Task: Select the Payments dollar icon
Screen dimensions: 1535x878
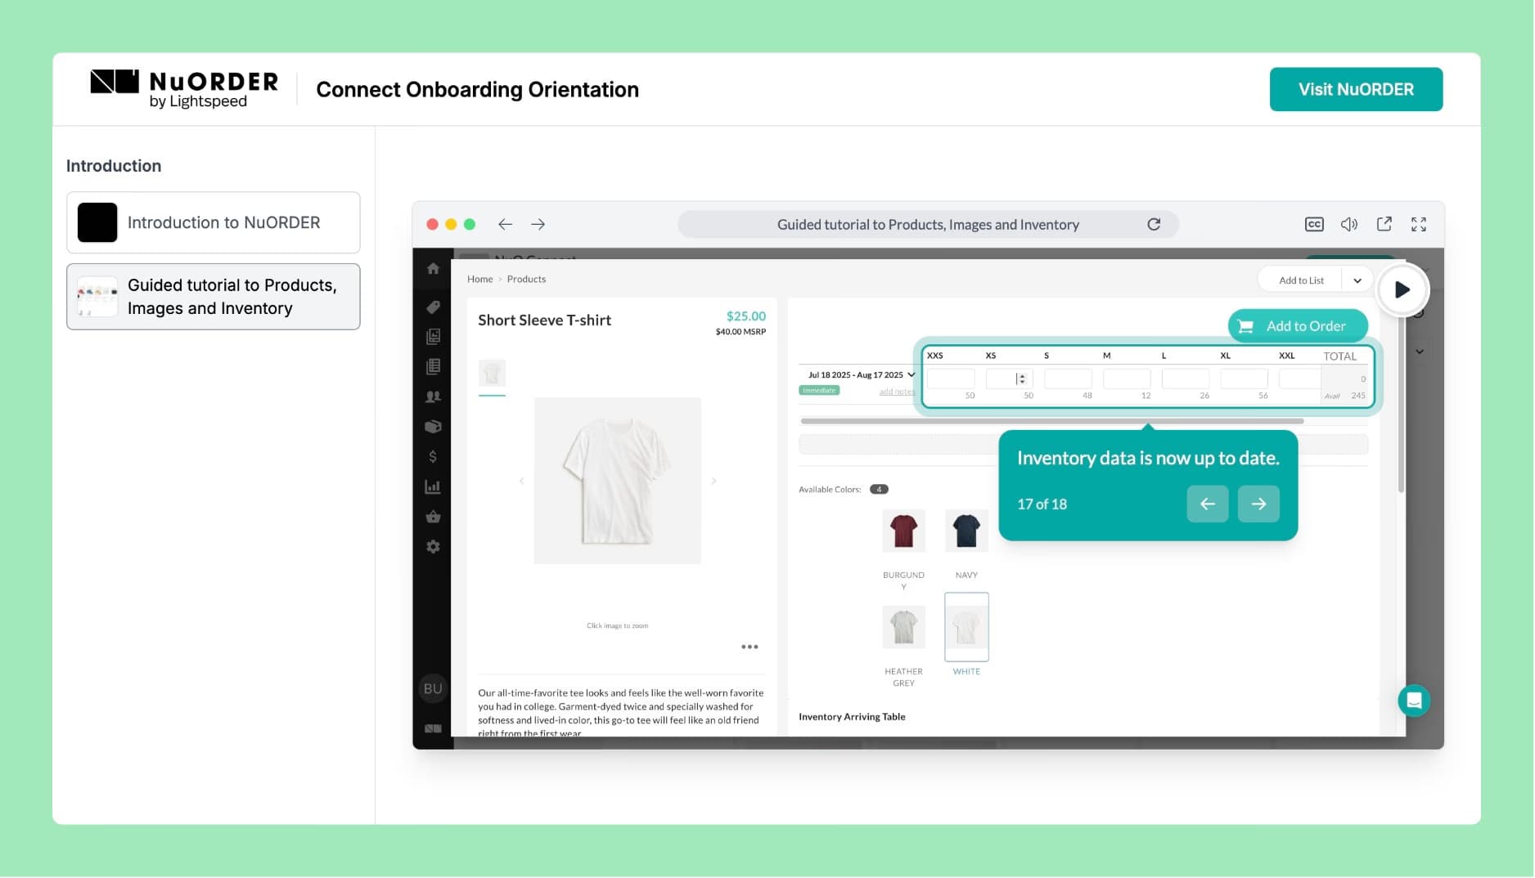Action: (434, 456)
